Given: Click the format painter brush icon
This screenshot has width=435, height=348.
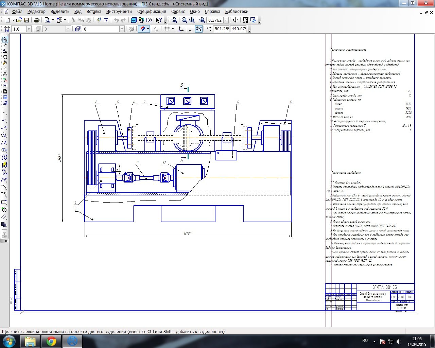Looking at the screenshot, I should pos(99,20).
